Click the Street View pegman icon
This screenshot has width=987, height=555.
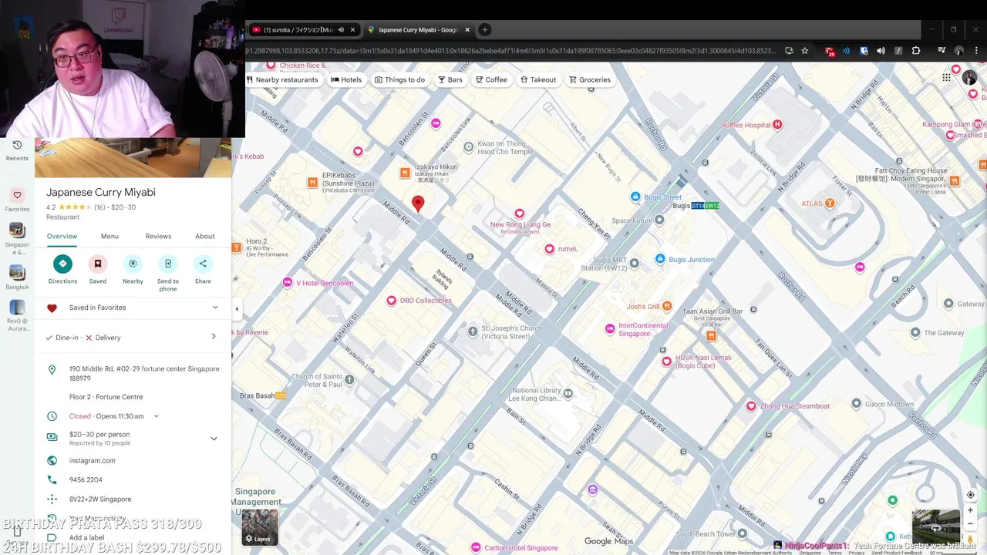click(971, 540)
